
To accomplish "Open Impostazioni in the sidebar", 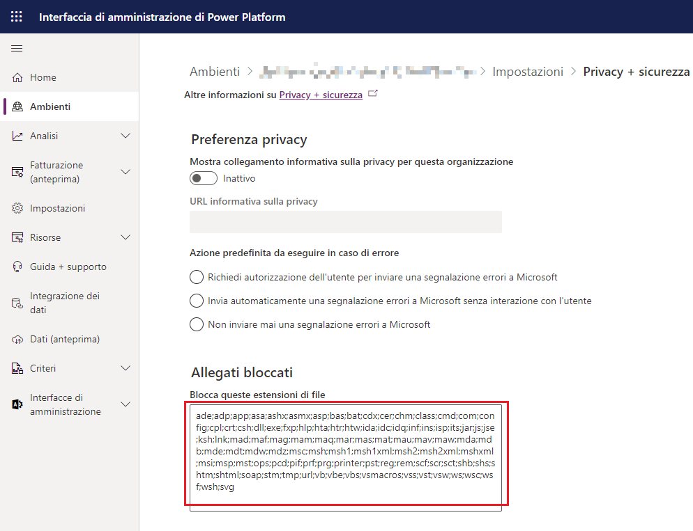I will point(70,208).
